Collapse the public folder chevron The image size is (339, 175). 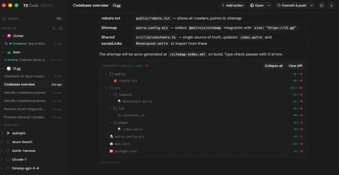pyautogui.click(x=106, y=74)
